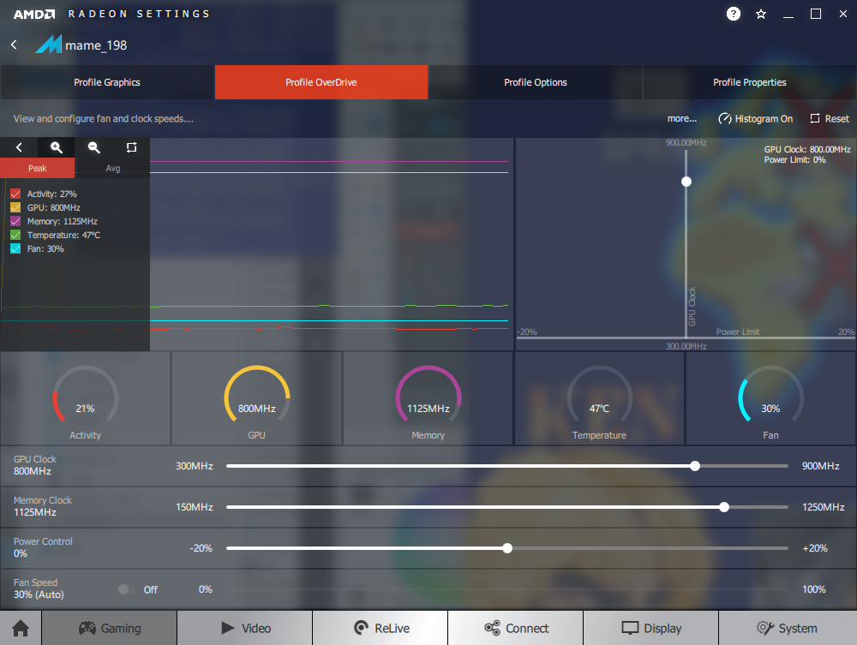This screenshot has width=857, height=645.
Task: Switch to Profile Graphics tab
Action: [x=107, y=82]
